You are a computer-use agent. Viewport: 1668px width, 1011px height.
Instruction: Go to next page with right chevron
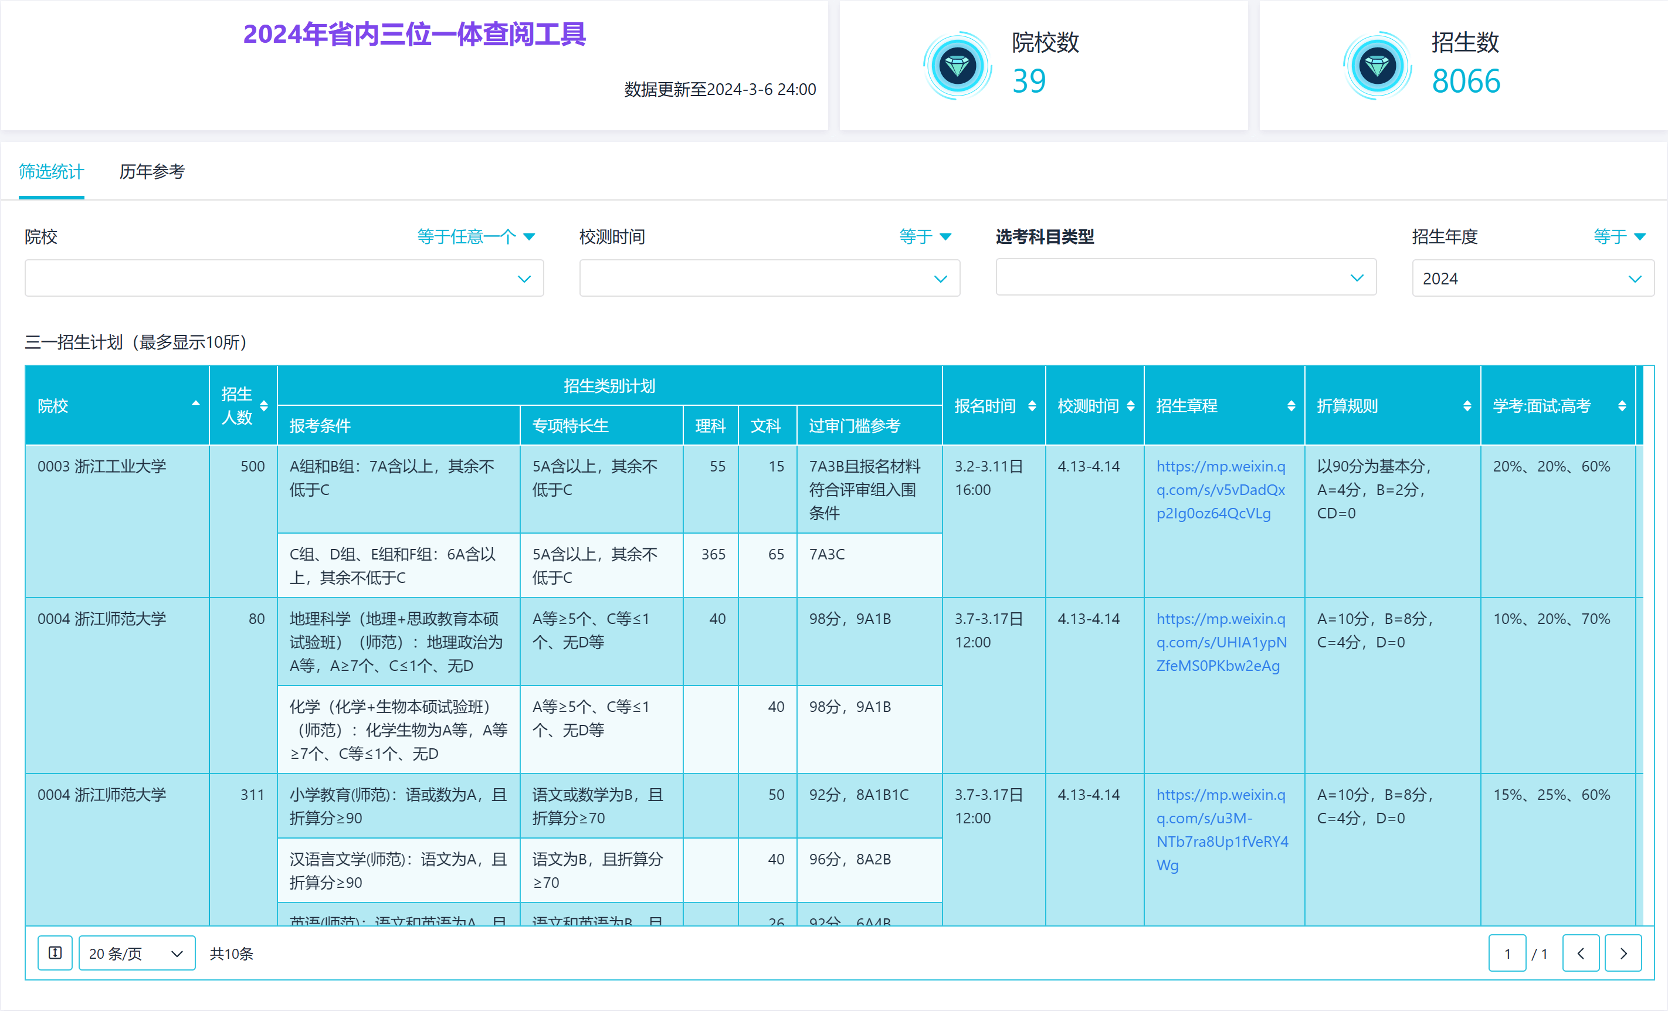click(x=1623, y=953)
